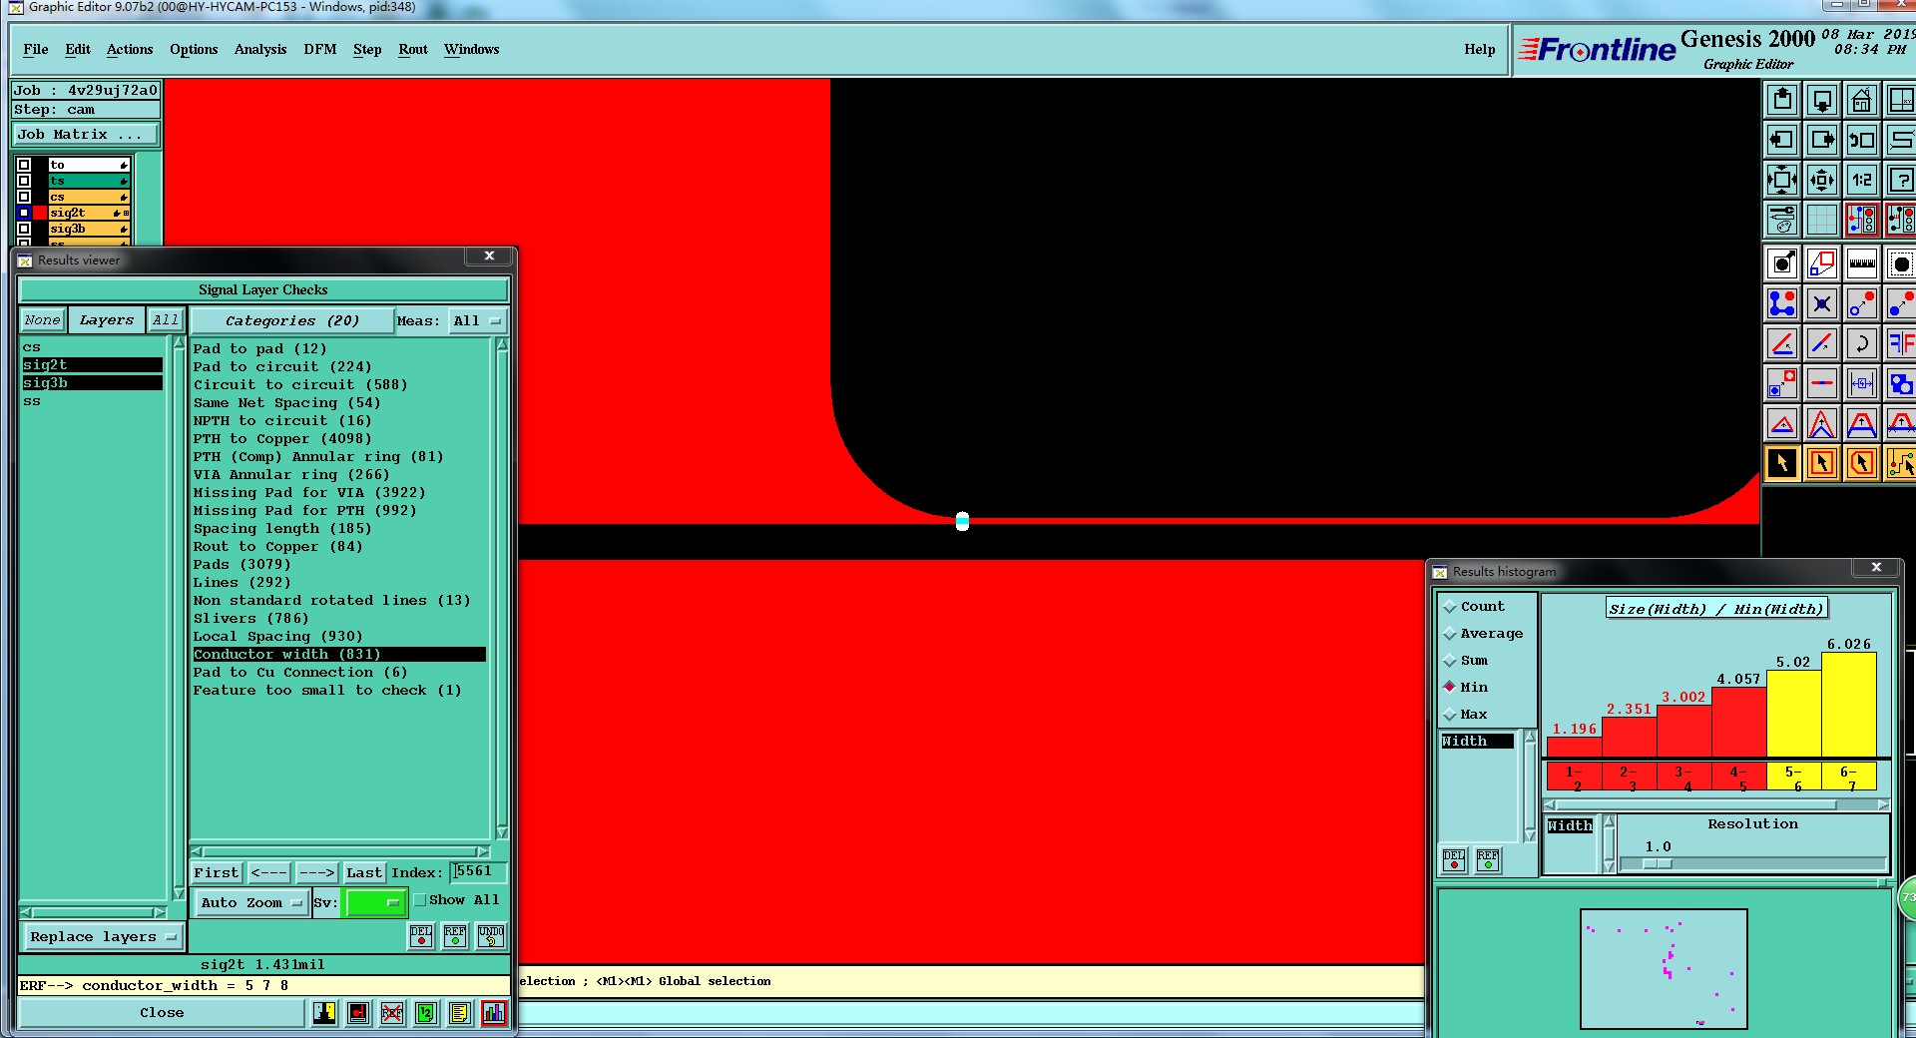Click the yellow report notes icon

(459, 1013)
